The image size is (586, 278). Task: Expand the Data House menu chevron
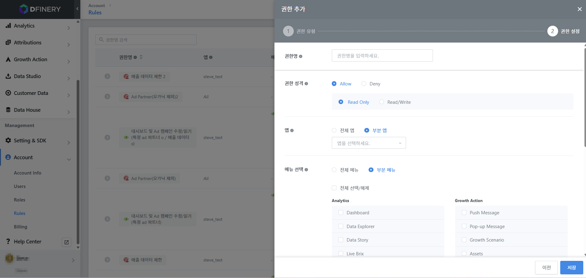[x=69, y=112]
